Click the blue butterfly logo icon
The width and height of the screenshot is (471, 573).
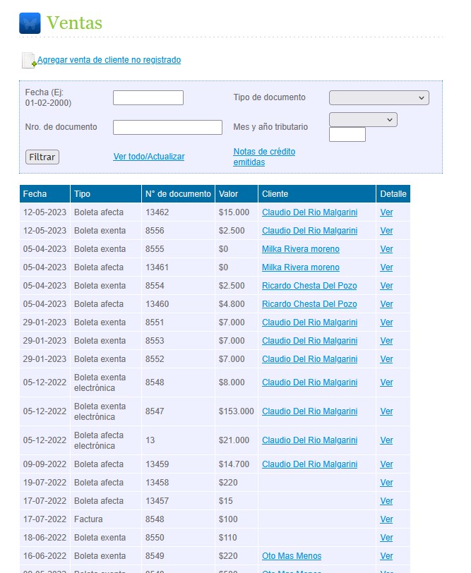click(30, 23)
